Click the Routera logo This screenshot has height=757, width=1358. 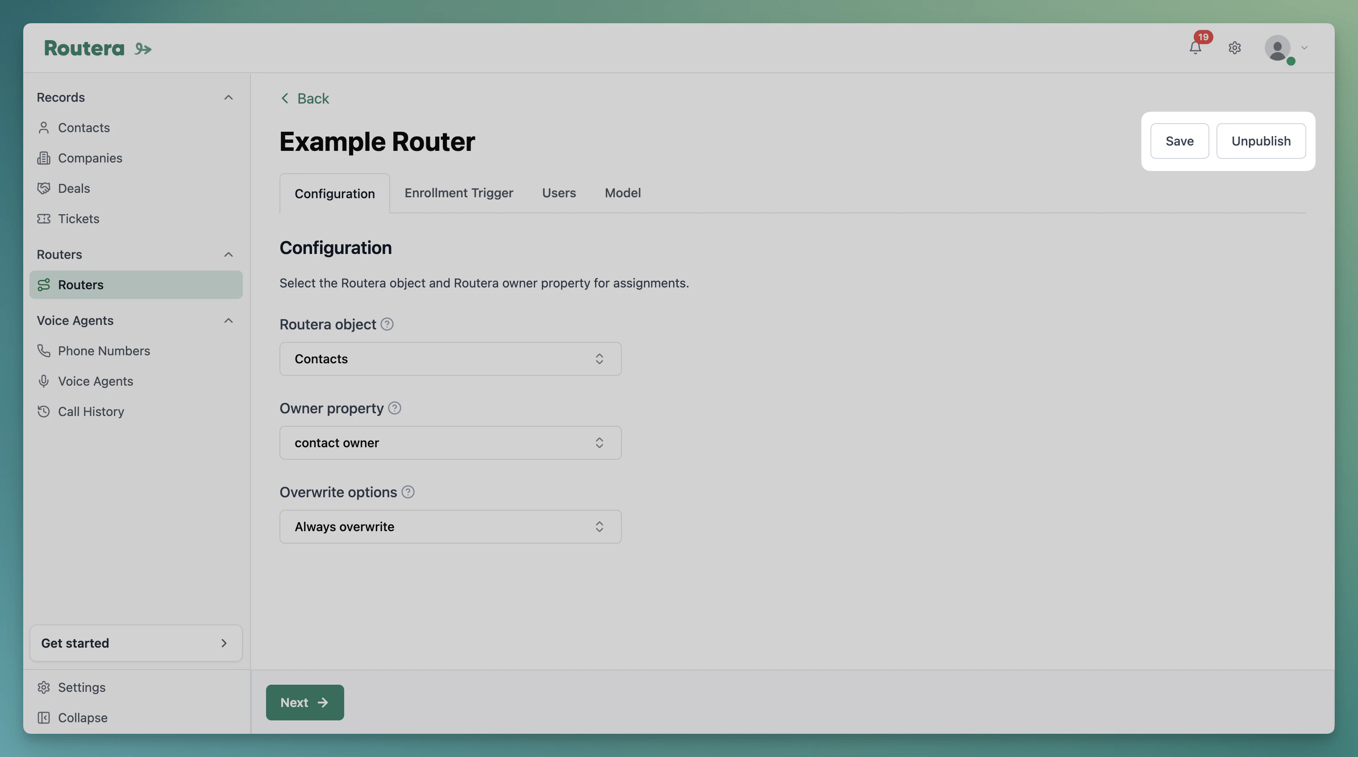pos(97,49)
